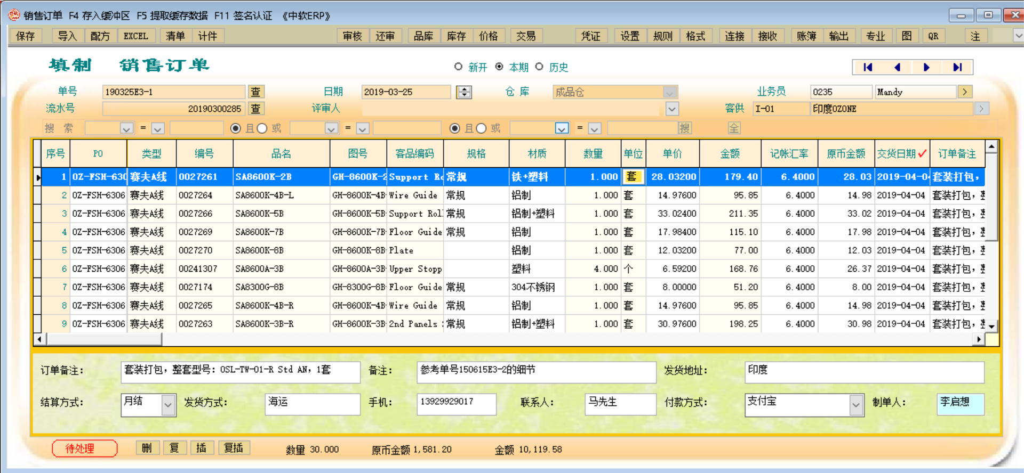Select first 或 radio in search row

(262, 128)
